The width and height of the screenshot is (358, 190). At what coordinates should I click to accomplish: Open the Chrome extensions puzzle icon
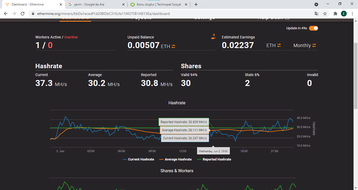point(335,14)
